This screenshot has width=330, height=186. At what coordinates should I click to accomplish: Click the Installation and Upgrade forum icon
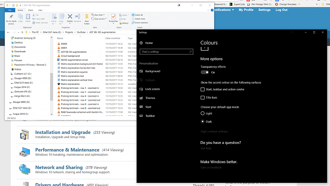tap(24, 135)
